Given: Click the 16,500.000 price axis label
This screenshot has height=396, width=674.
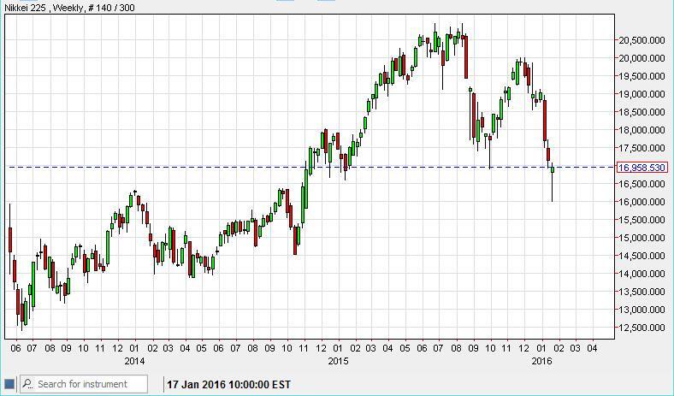Looking at the screenshot, I should tap(642, 184).
